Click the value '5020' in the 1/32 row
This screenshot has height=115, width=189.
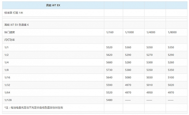[x=171, y=85]
